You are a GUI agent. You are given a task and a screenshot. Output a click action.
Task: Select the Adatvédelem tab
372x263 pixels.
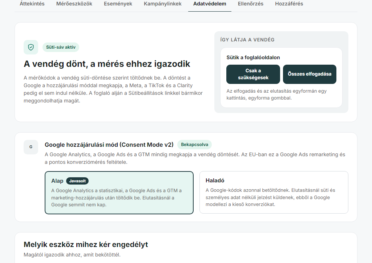pyautogui.click(x=210, y=4)
